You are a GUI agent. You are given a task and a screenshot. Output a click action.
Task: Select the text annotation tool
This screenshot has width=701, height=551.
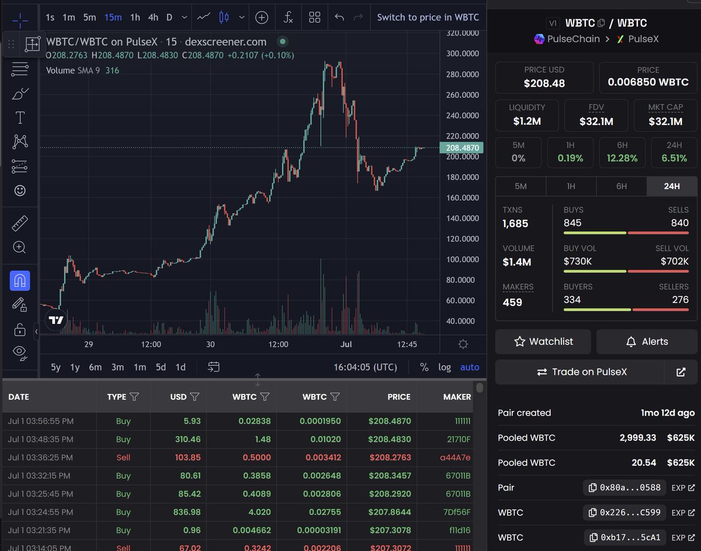(x=19, y=117)
